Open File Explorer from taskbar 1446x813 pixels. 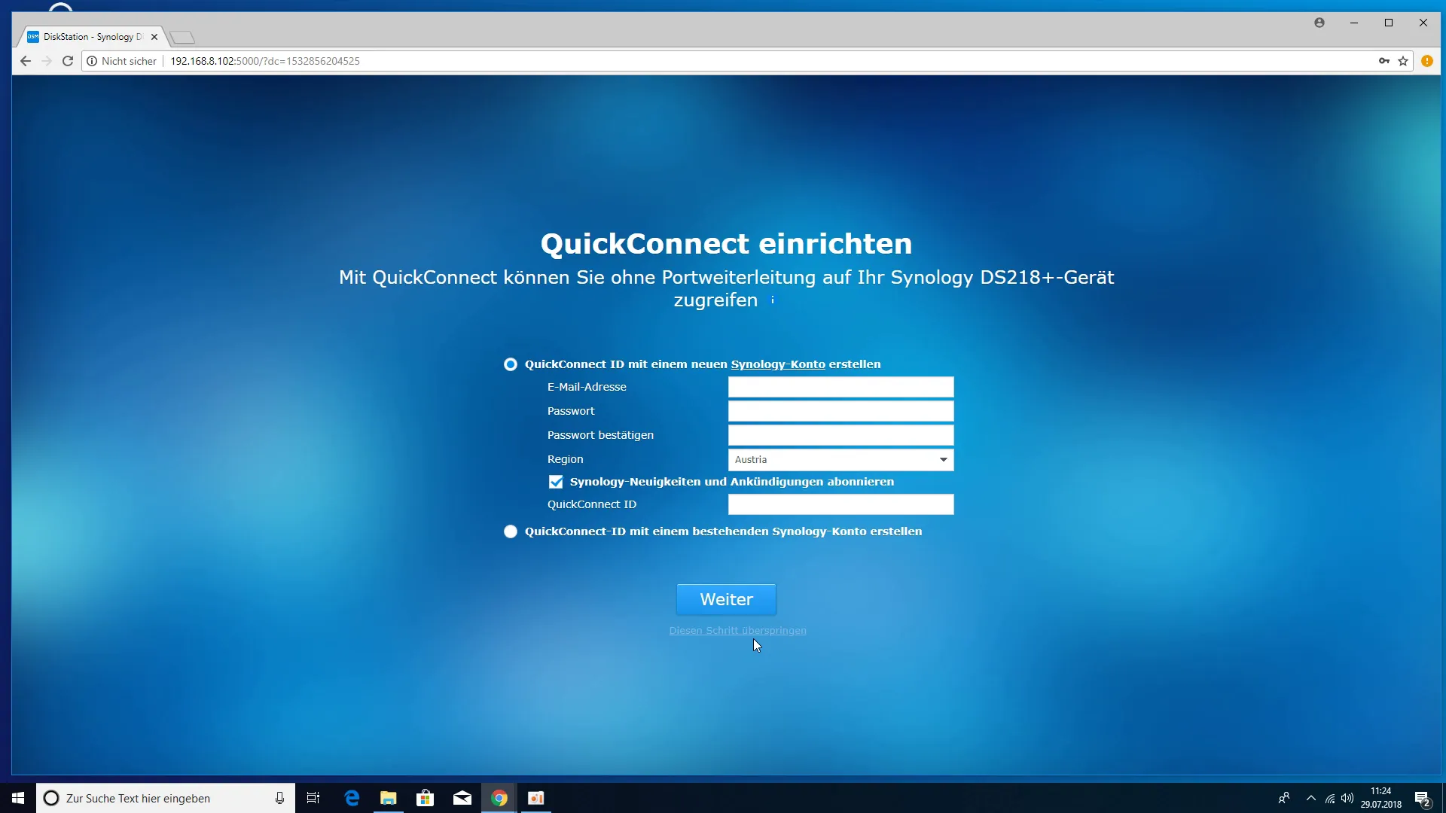pos(389,798)
